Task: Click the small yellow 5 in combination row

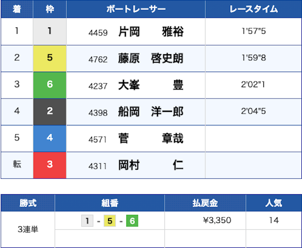Action: click(109, 221)
